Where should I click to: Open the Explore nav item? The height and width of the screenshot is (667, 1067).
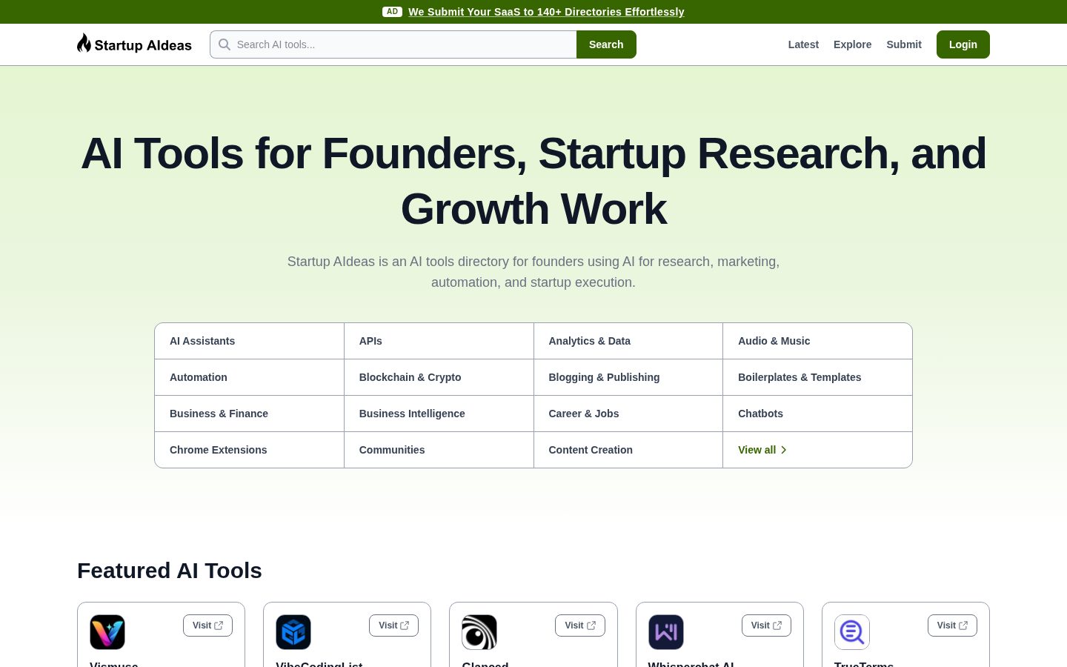[x=852, y=44]
